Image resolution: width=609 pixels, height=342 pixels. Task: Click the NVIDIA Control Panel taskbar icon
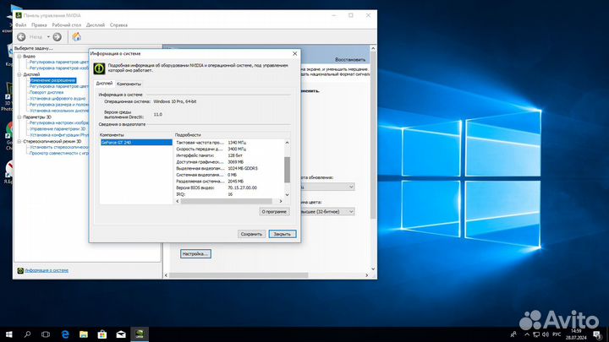click(x=140, y=334)
